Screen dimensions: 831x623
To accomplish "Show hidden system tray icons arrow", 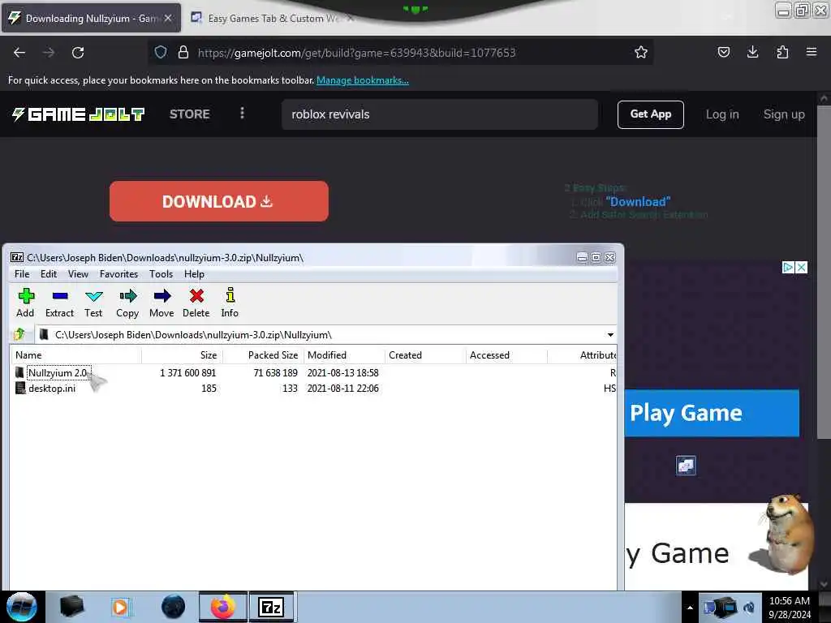I will (x=690, y=608).
